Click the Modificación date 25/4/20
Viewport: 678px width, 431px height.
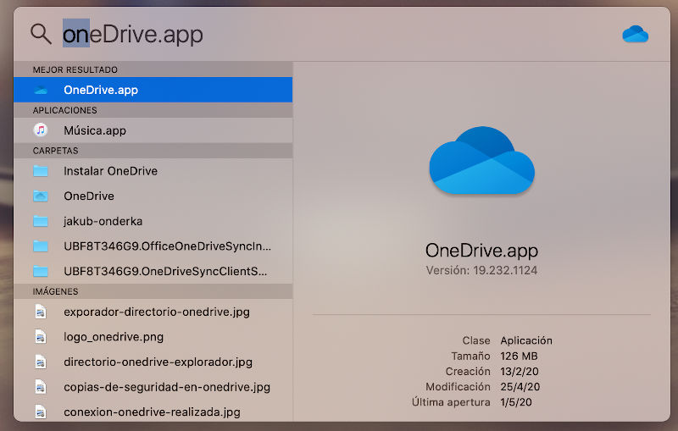[520, 387]
